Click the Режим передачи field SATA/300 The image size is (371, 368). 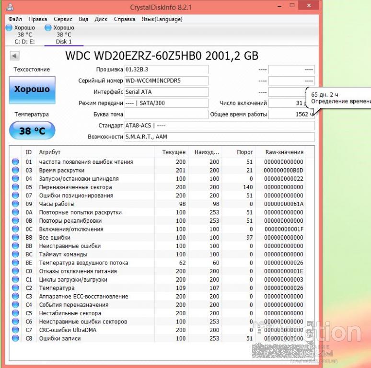pos(166,103)
